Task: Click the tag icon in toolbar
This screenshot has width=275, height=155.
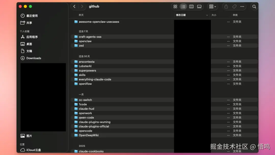Action: click(234, 7)
